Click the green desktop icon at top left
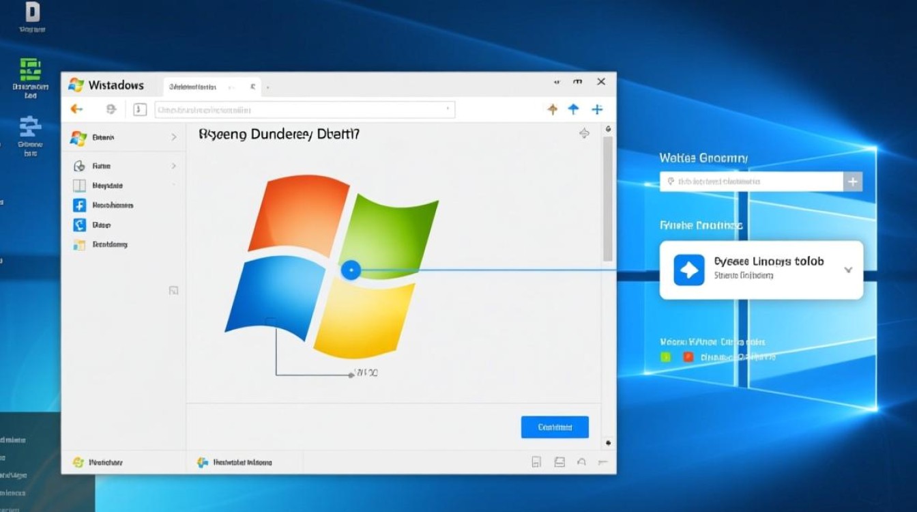 (x=30, y=70)
